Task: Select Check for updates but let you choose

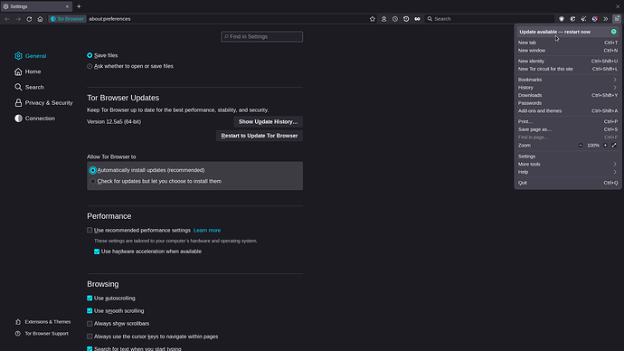Action: coord(93,181)
